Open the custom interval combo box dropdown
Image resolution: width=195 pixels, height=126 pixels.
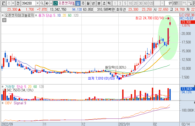(162, 3)
